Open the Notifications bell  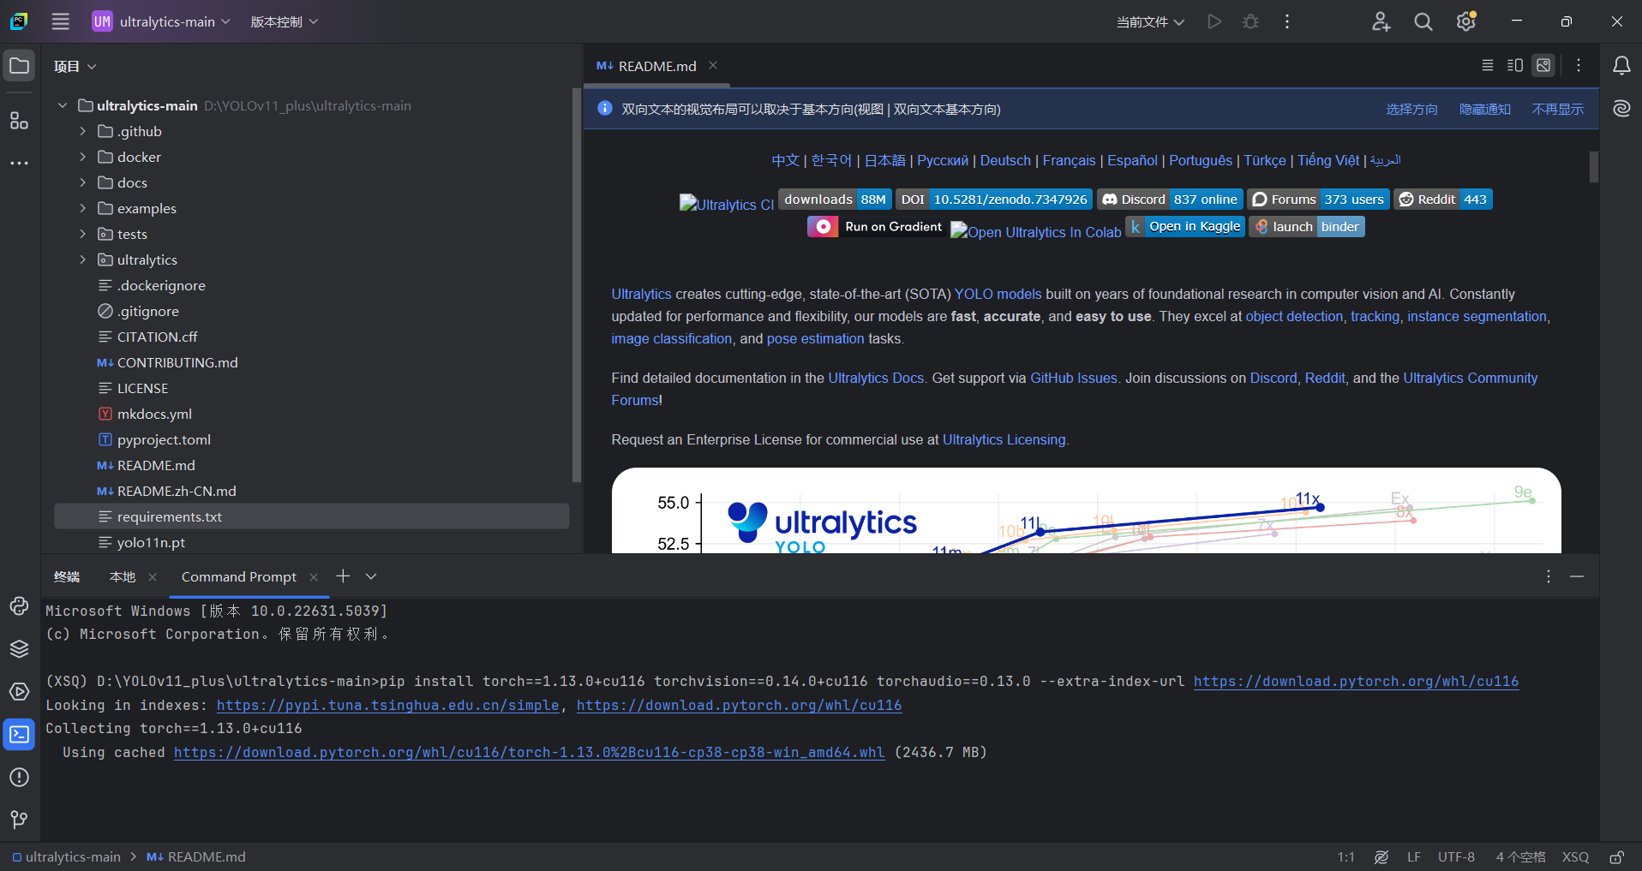(1621, 66)
